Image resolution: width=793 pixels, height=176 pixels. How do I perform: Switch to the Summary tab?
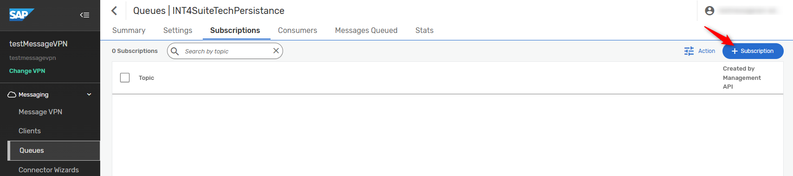tap(129, 30)
